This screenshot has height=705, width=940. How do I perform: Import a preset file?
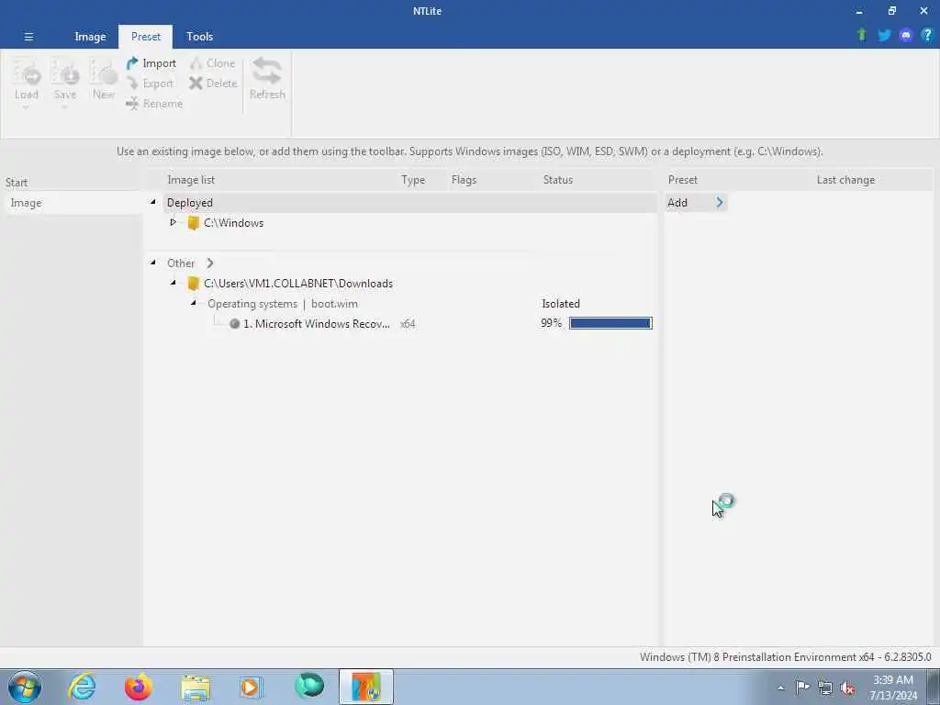pos(151,63)
